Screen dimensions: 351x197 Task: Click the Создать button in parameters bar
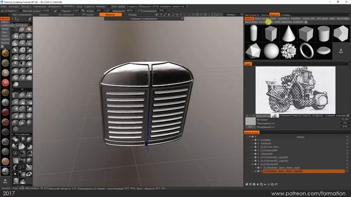coord(9,11)
